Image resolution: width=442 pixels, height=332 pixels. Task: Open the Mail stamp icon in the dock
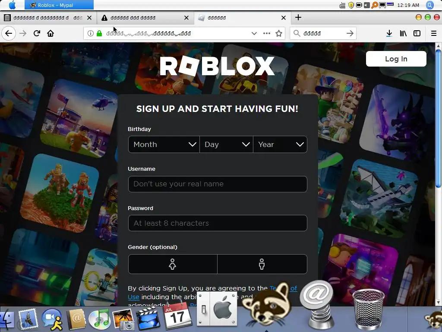pyautogui.click(x=28, y=319)
